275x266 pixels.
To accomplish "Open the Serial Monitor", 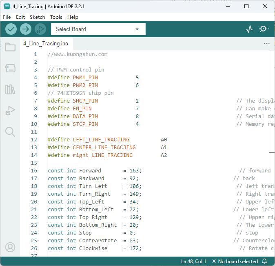I will (264, 29).
